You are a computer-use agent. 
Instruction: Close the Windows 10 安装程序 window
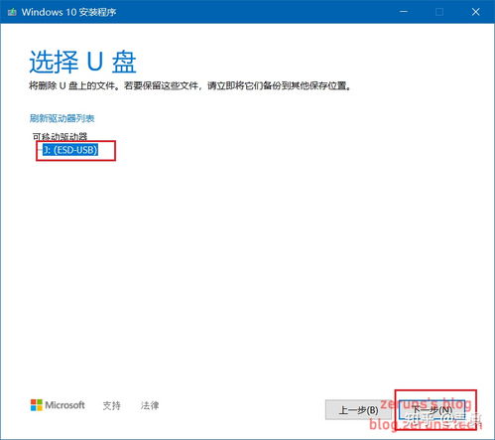(x=475, y=12)
